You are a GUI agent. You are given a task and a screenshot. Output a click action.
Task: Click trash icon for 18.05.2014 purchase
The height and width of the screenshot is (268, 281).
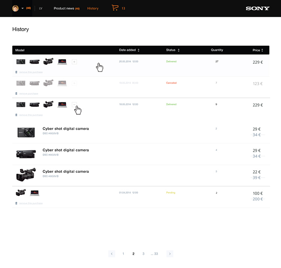tap(16, 115)
